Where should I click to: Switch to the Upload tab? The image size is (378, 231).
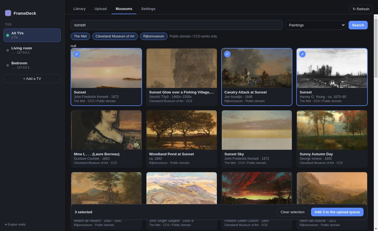click(x=101, y=9)
